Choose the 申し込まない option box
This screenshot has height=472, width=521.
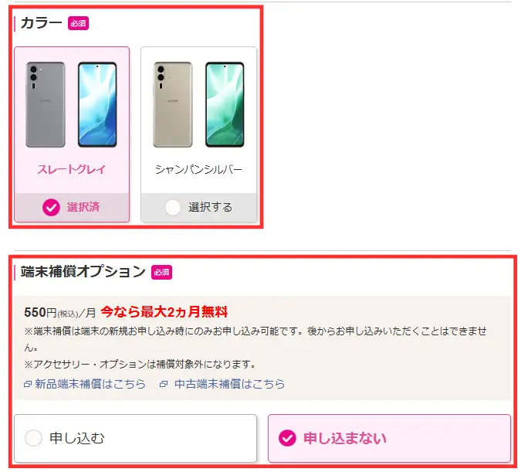[x=389, y=438]
